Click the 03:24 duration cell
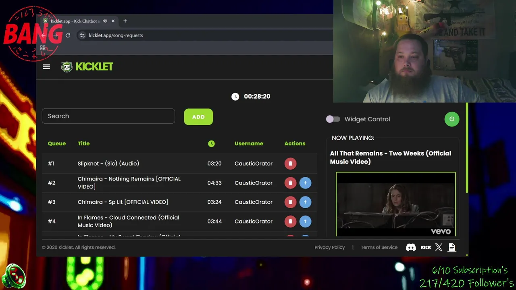The image size is (516, 290). click(214, 202)
